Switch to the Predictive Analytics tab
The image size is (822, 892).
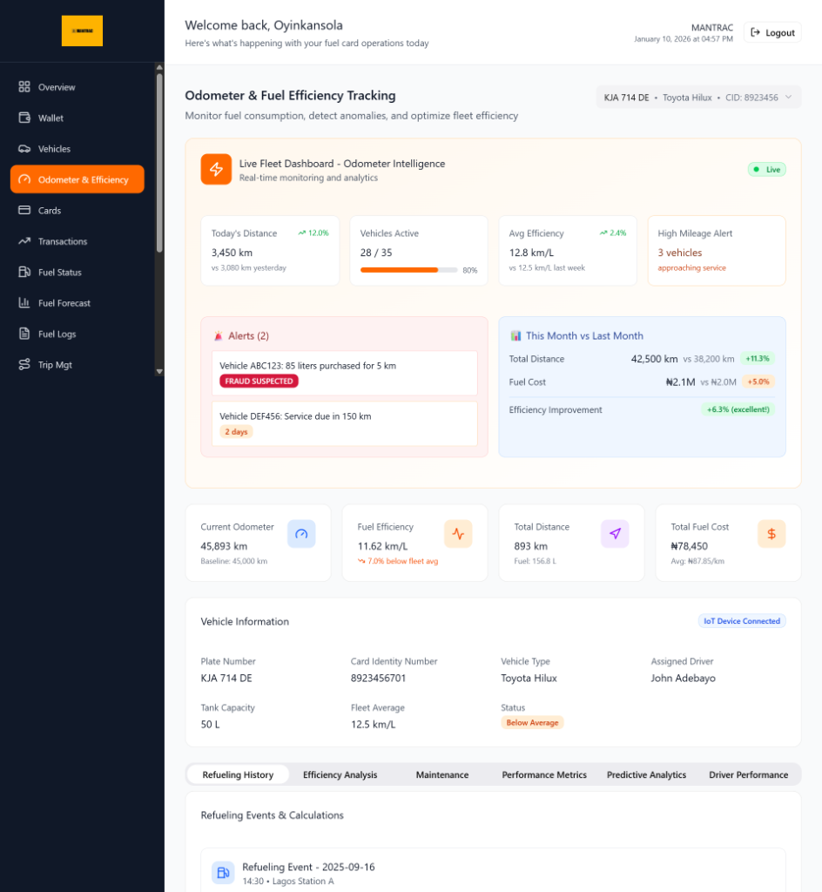coord(646,774)
